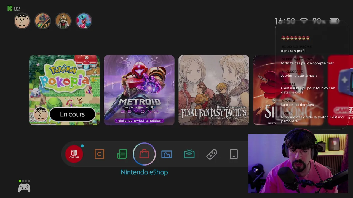Click the gamepad controller status icon
This screenshot has height=198, width=353.
pos(24,188)
